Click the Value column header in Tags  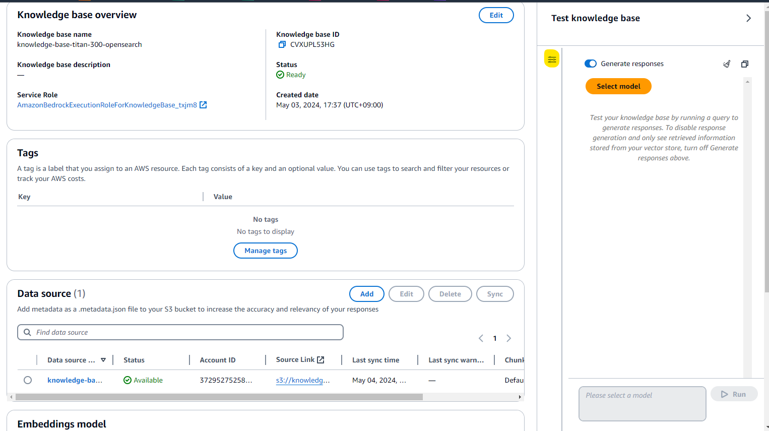pos(223,197)
